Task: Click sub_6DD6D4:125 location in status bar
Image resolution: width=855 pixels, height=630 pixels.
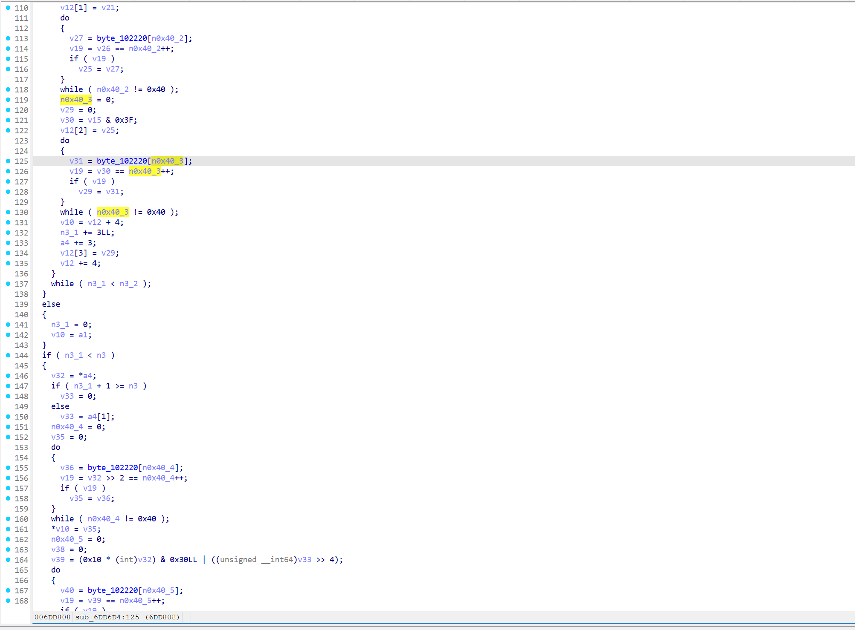Action: point(107,617)
